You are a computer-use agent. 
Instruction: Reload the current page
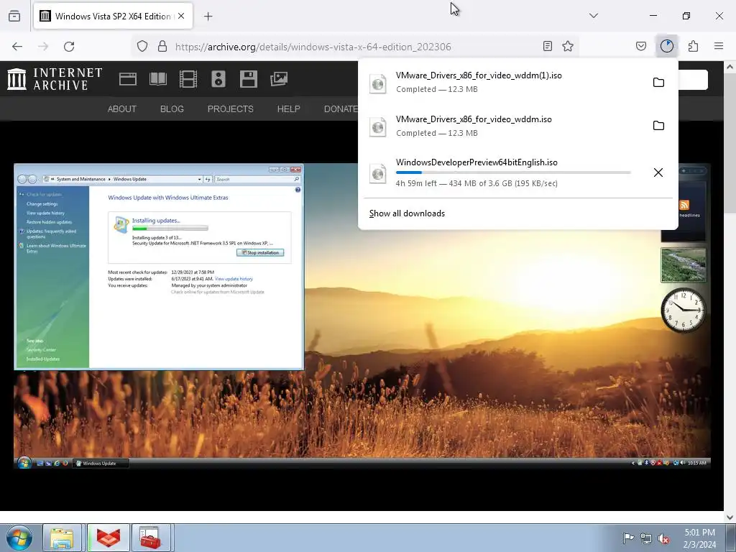pos(69,47)
